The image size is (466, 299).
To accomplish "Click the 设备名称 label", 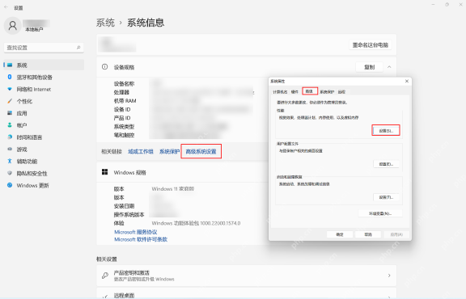I will pos(124,84).
